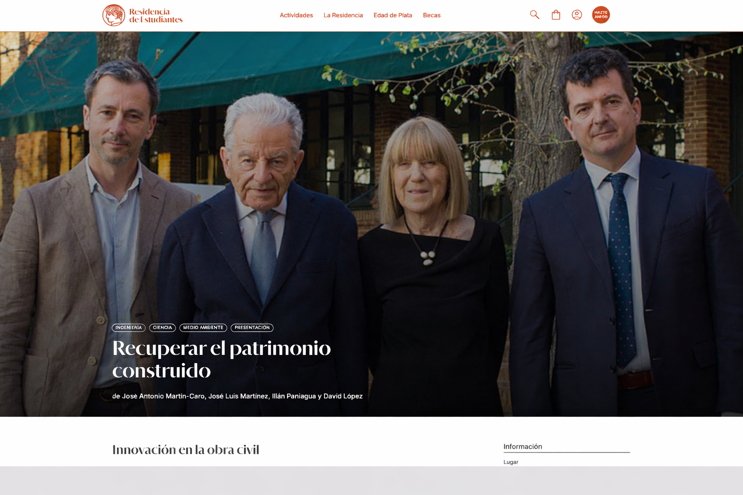
Task: Click the Lugar label in the sidebar
Action: 511,462
